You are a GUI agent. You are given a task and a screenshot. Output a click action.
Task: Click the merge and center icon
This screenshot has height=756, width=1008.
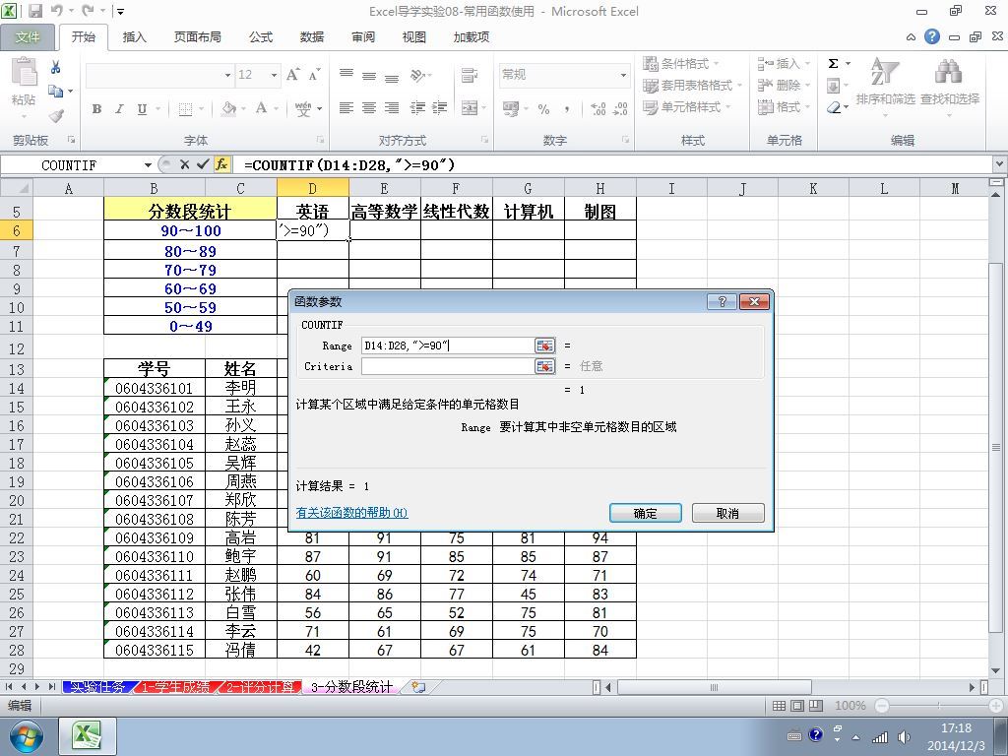pos(470,108)
